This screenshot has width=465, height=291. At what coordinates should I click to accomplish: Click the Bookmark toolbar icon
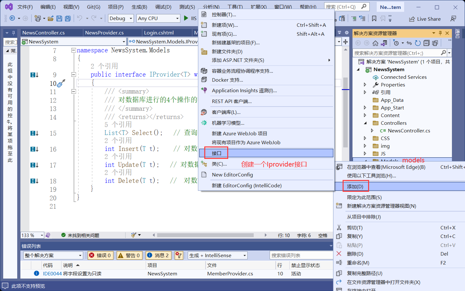tap(374, 19)
